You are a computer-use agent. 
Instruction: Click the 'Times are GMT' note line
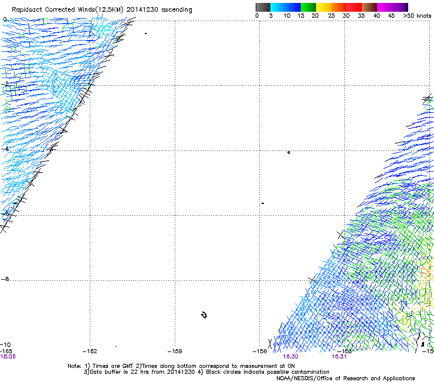[181, 366]
